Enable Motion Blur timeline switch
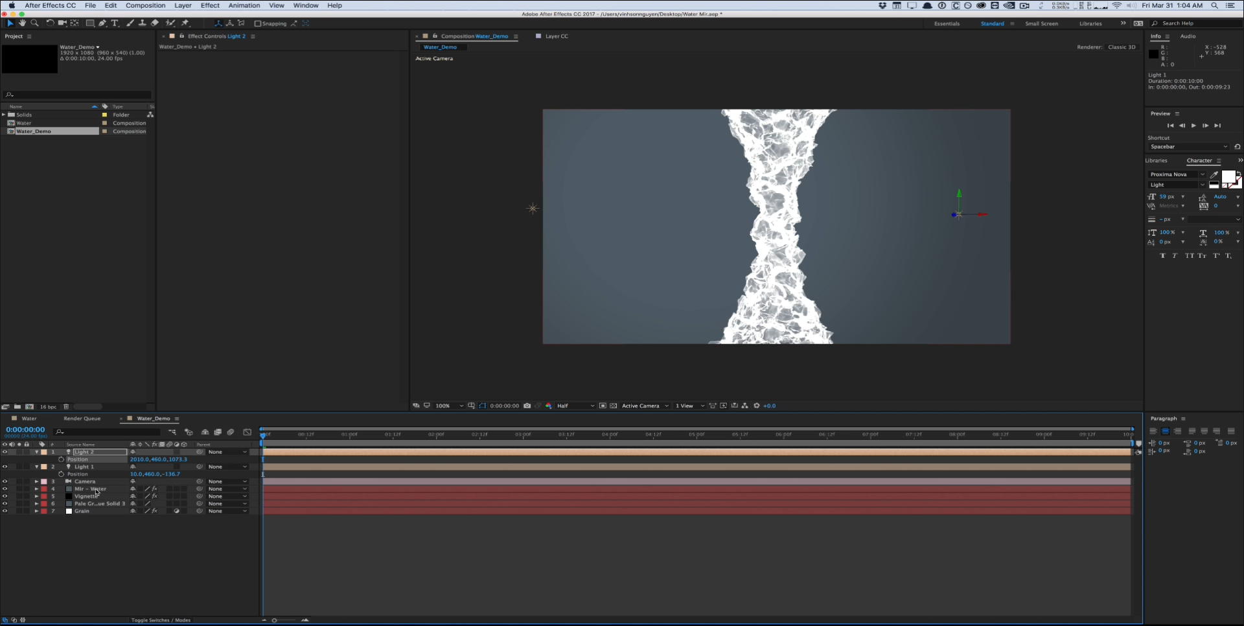This screenshot has width=1244, height=626. coord(231,432)
